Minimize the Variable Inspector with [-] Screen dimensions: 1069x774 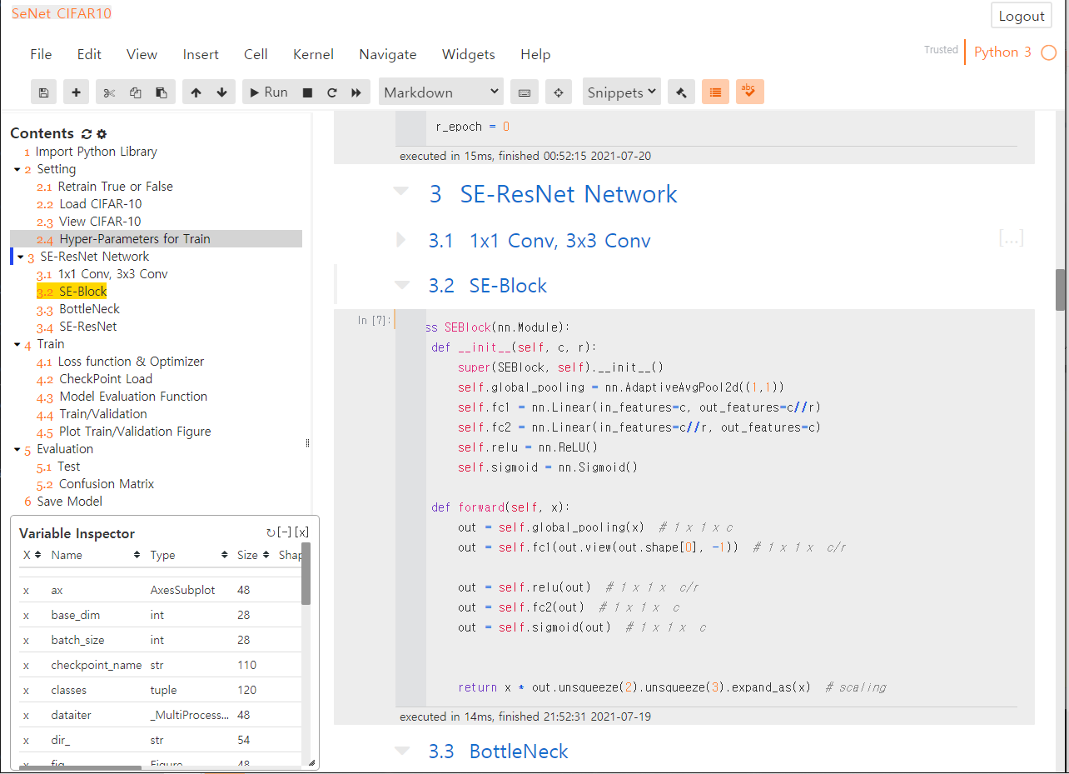coord(285,533)
